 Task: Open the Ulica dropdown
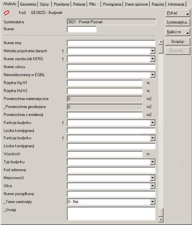point(152,186)
